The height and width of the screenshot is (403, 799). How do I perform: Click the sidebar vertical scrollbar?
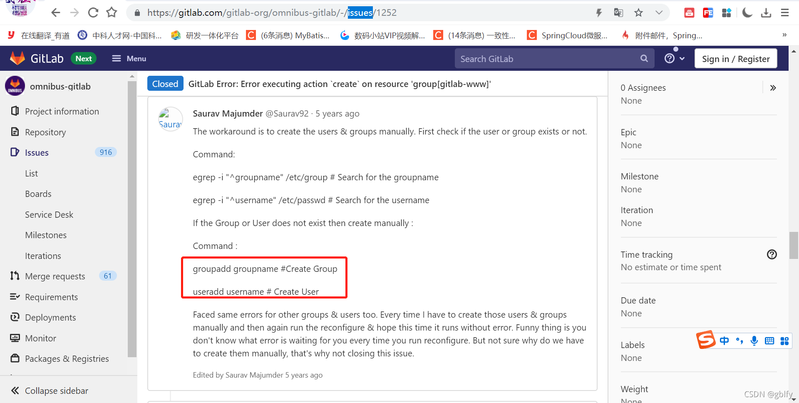tap(132, 219)
